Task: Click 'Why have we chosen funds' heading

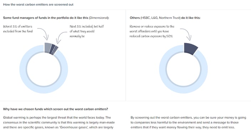Action: pos(56,109)
